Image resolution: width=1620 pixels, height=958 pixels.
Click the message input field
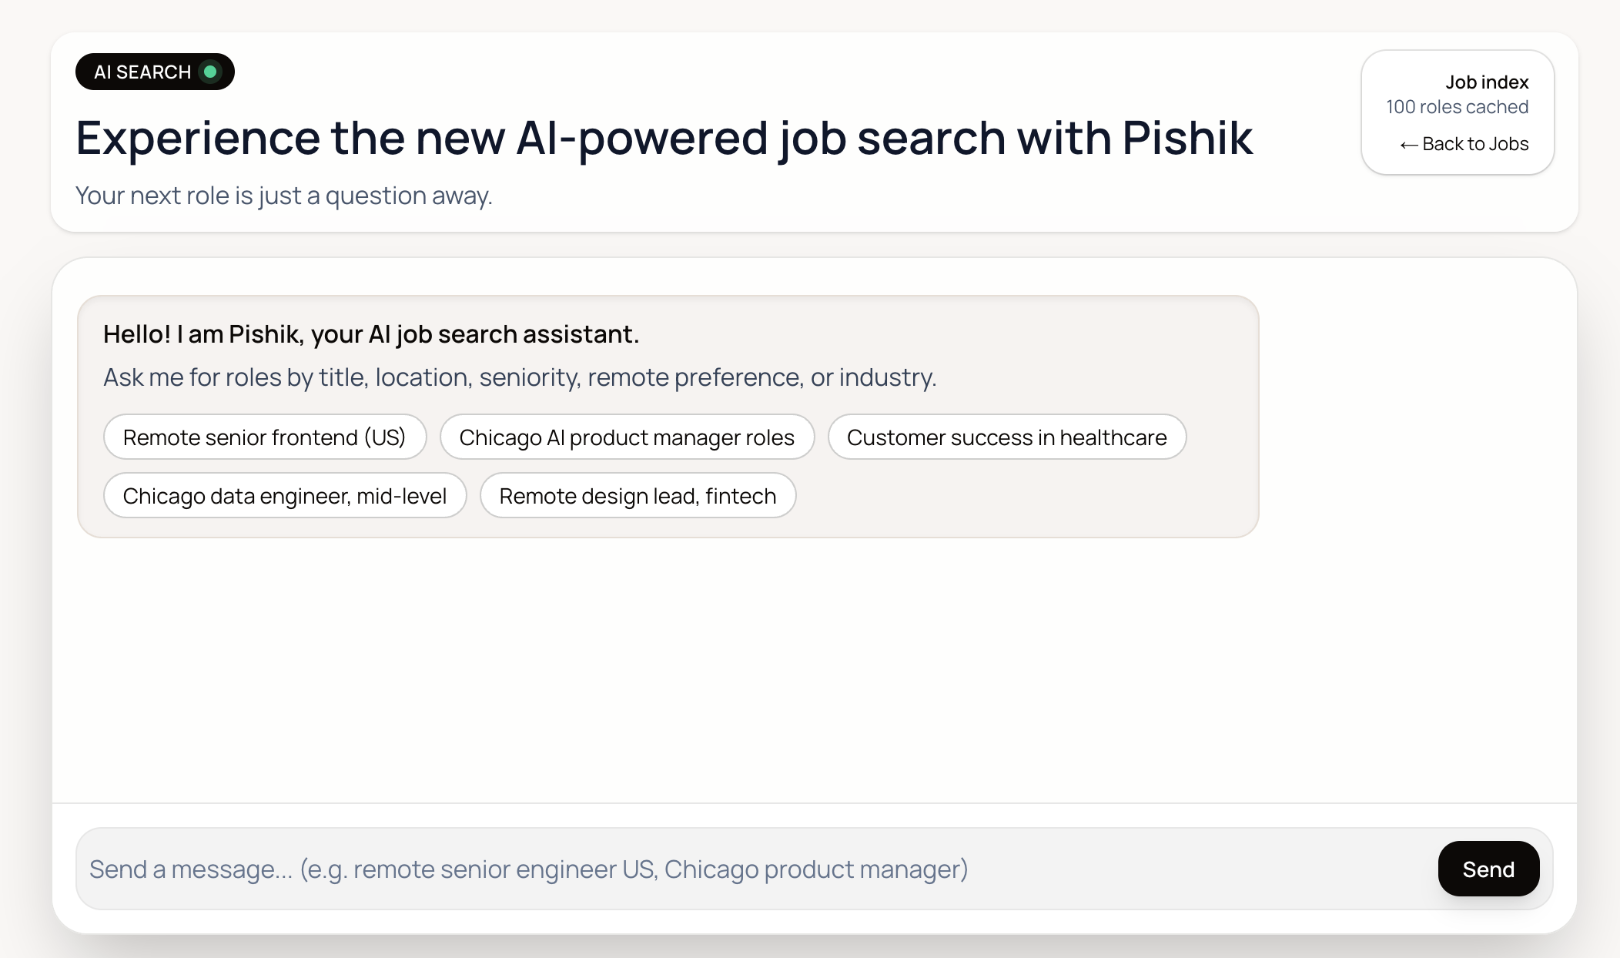[x=693, y=868]
